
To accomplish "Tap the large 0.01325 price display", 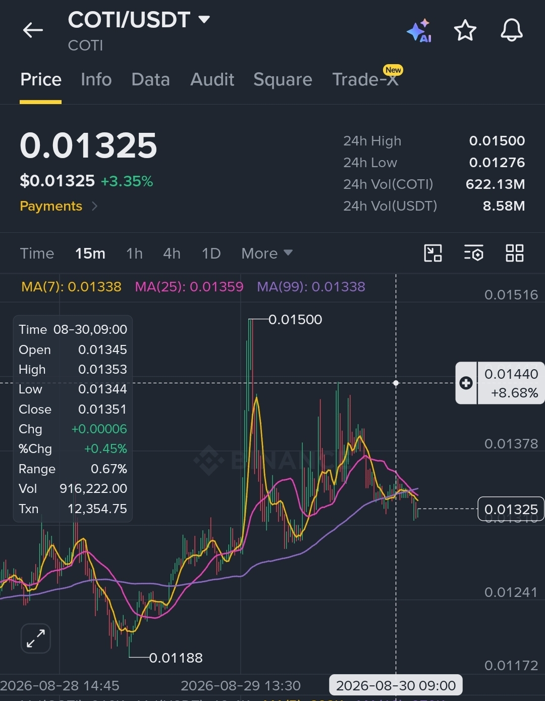I will 88,146.
